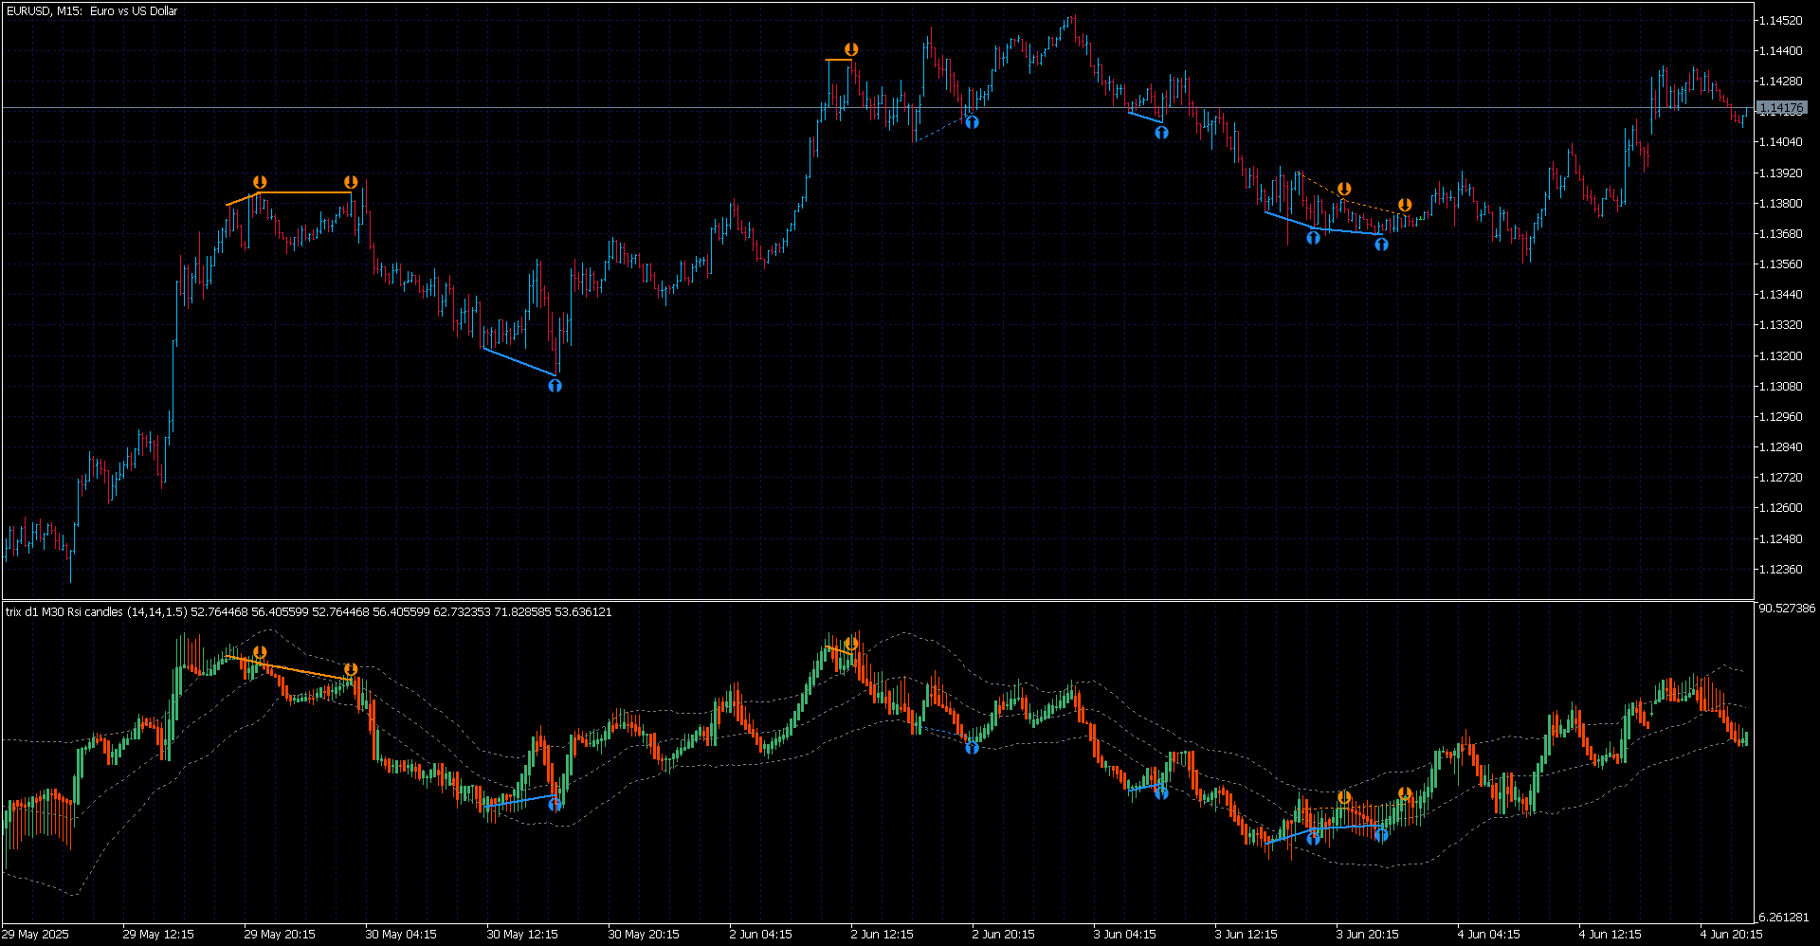Click the 1.12840 price axis label
Screen dimensions: 1820x946
point(1781,447)
